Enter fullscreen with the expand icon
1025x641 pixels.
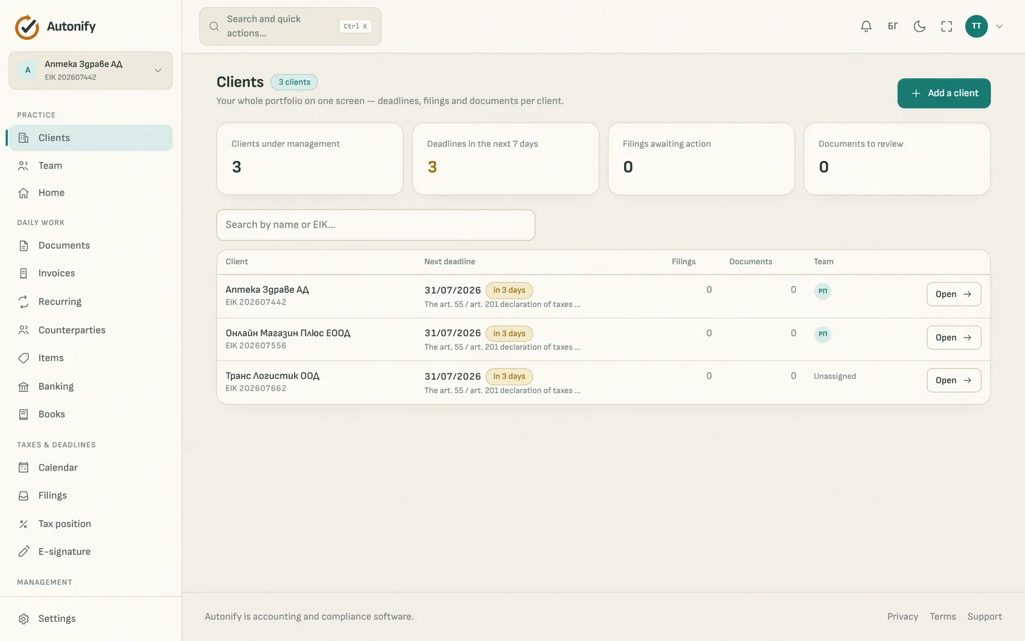pyautogui.click(x=946, y=26)
